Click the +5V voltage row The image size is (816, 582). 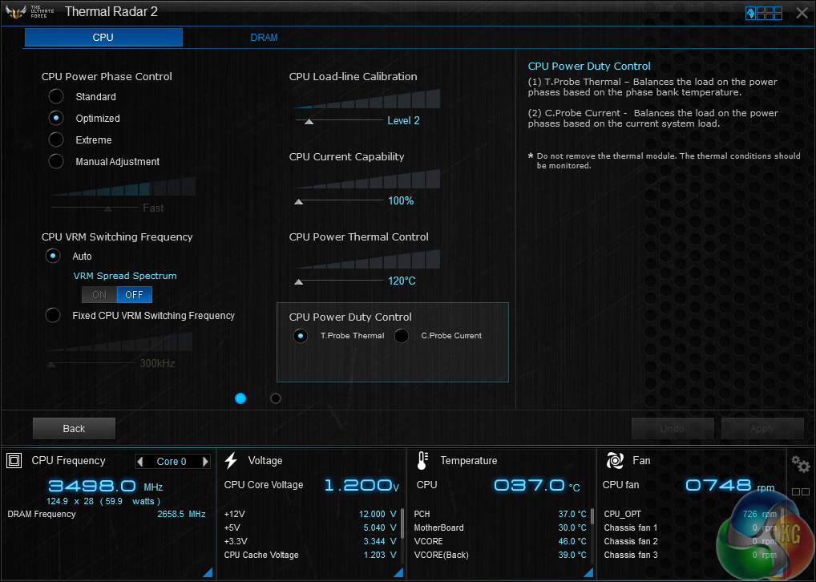pyautogui.click(x=311, y=527)
